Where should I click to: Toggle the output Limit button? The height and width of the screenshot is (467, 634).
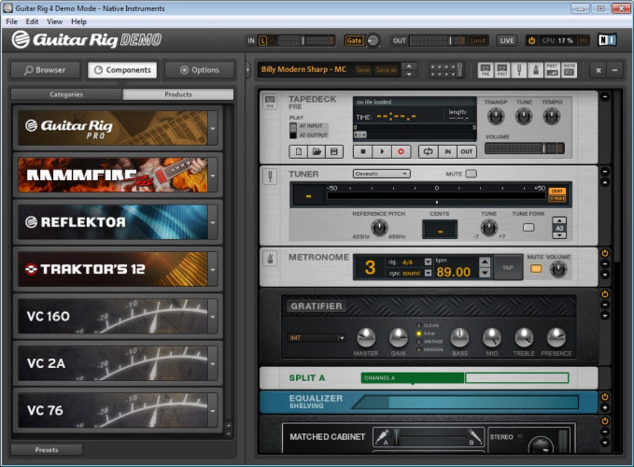click(477, 40)
